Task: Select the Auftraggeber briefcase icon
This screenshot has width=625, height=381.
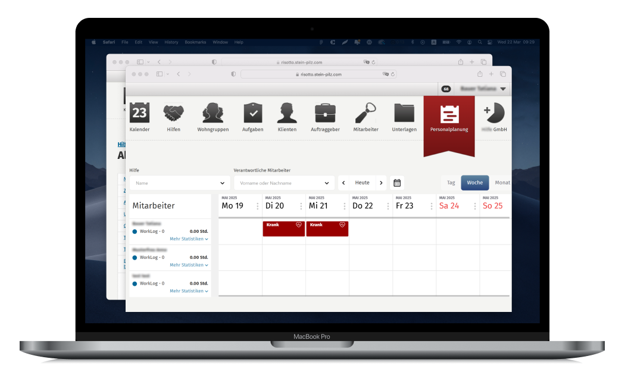Action: pyautogui.click(x=325, y=113)
